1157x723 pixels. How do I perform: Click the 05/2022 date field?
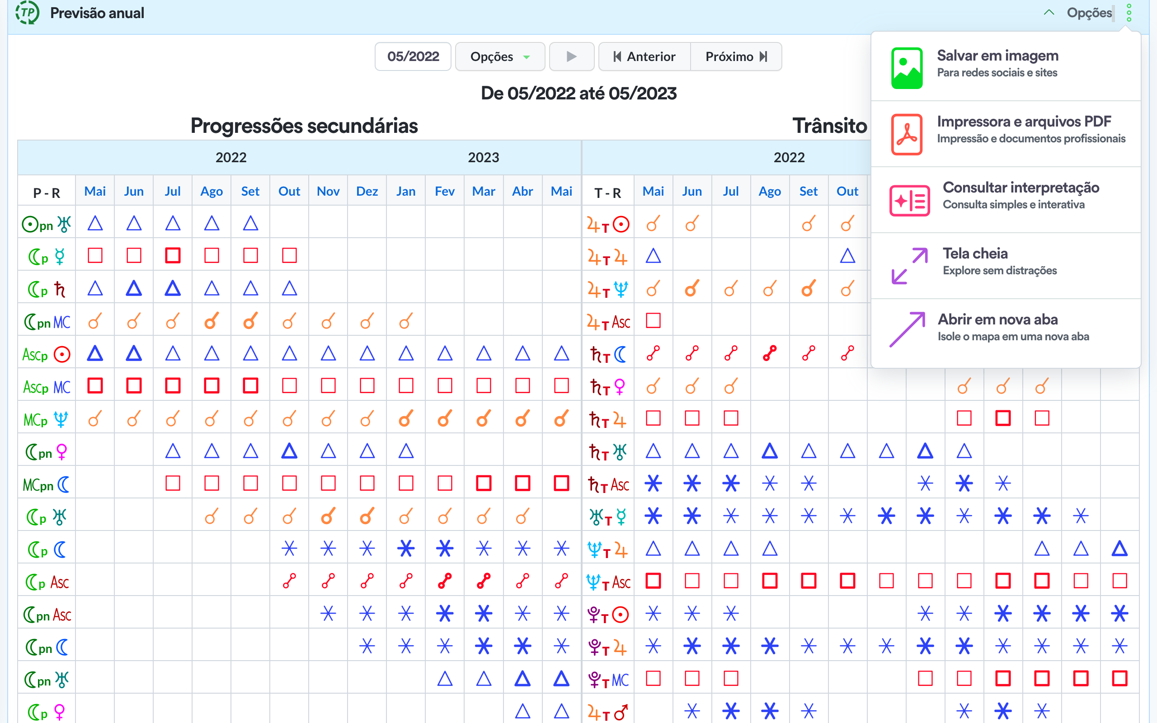point(413,57)
